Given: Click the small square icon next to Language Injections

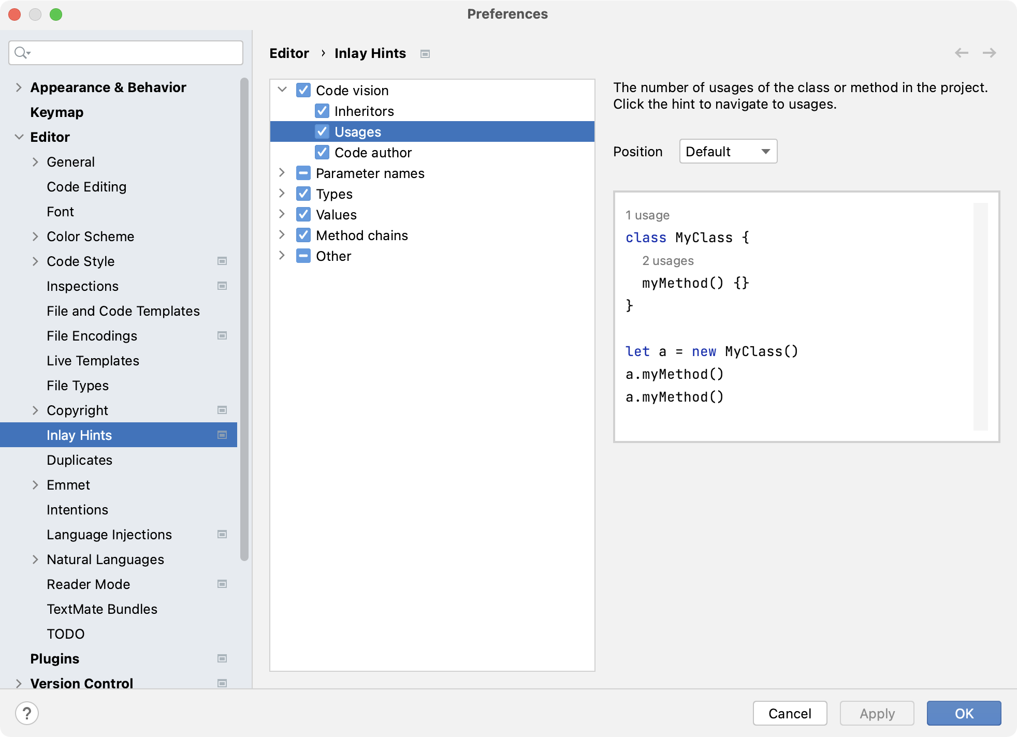Looking at the screenshot, I should pos(222,535).
